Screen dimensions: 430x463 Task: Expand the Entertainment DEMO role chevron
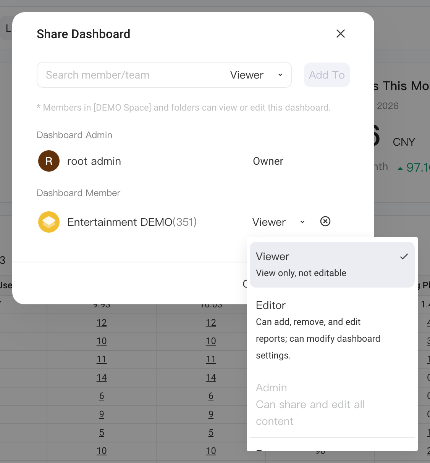pyautogui.click(x=302, y=222)
